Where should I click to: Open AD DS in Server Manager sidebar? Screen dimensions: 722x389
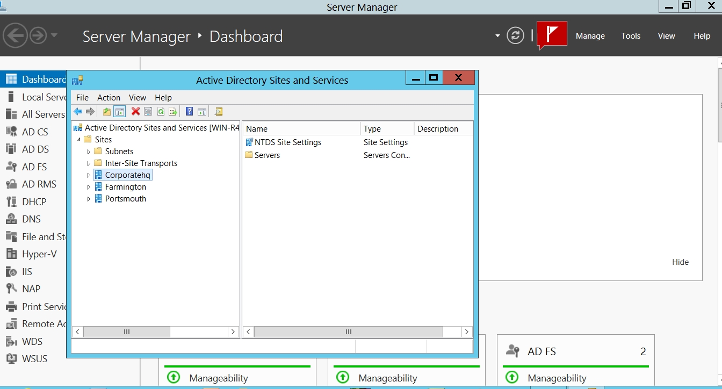point(35,149)
